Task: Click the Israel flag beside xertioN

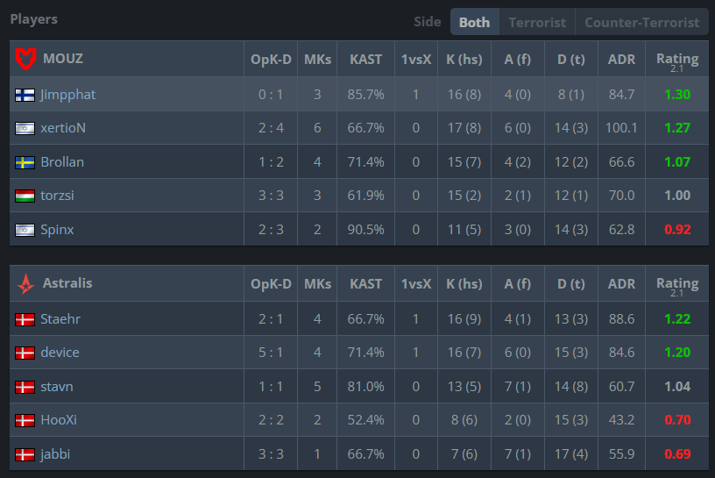Action: click(x=25, y=128)
